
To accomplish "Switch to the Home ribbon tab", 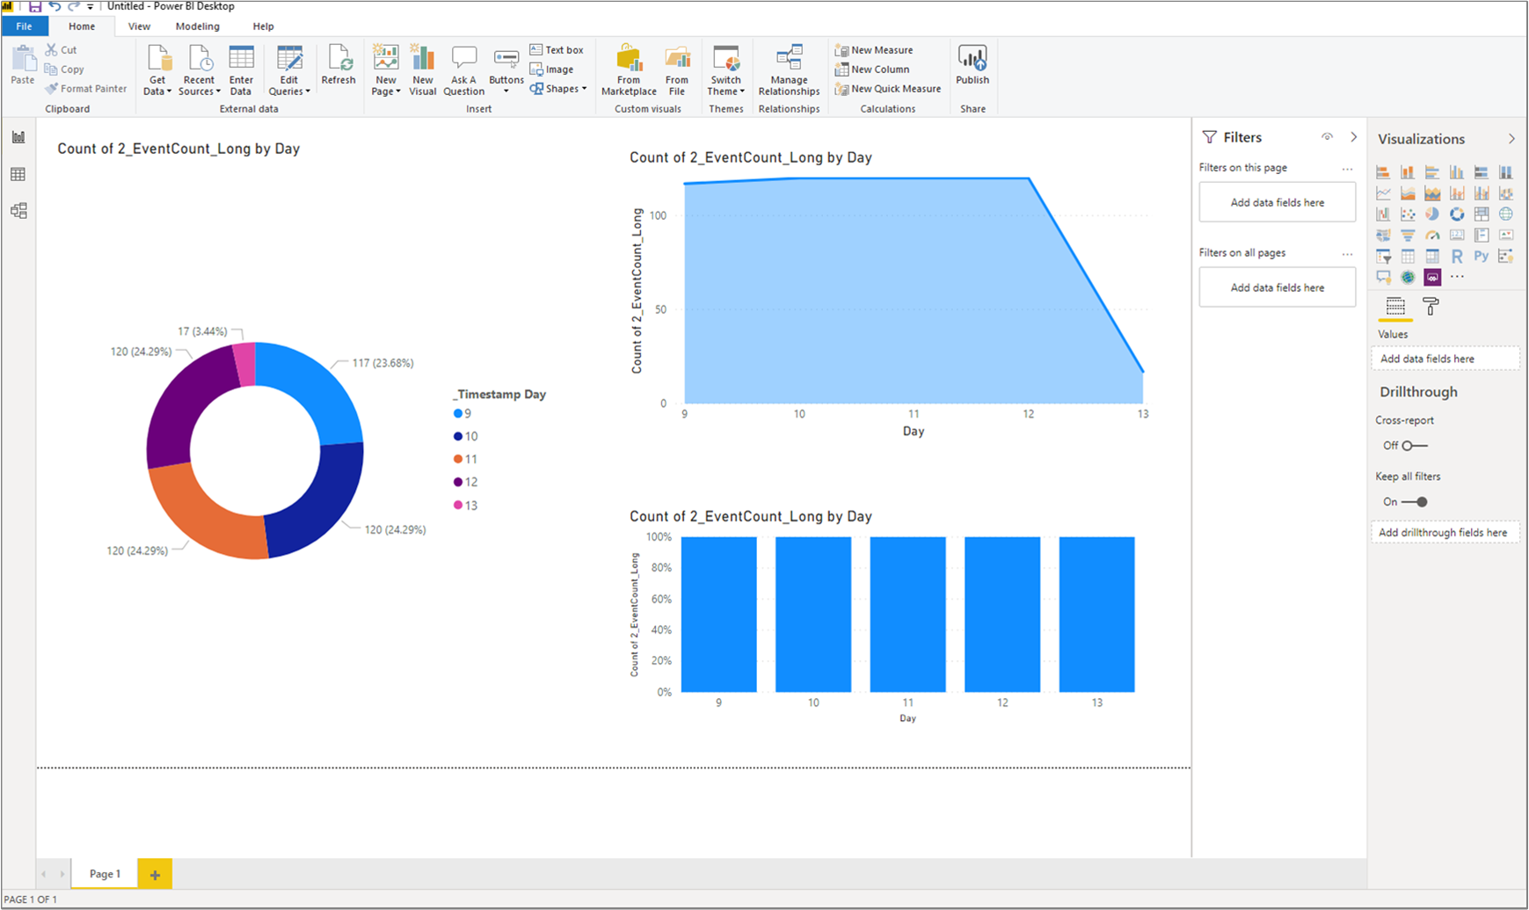I will pyautogui.click(x=82, y=26).
